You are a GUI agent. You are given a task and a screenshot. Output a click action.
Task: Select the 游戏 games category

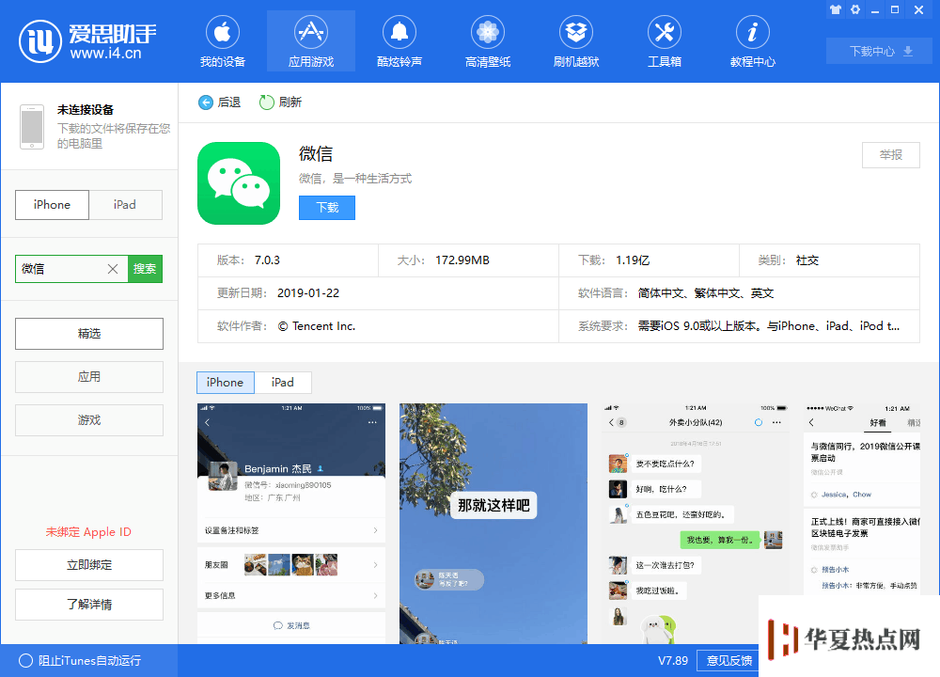(x=89, y=419)
